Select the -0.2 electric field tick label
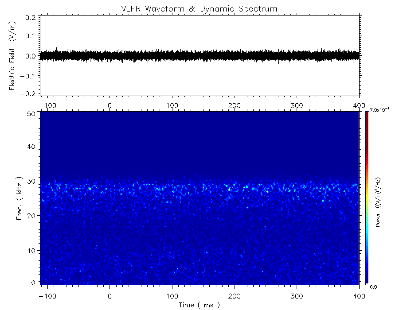The image size is (399, 310). pyautogui.click(x=29, y=93)
